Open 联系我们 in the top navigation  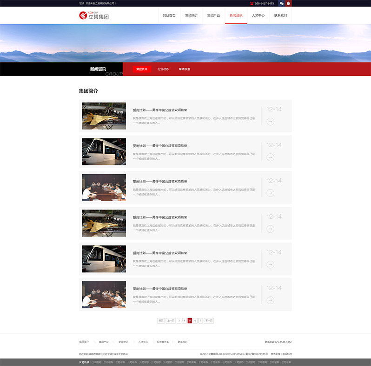pyautogui.click(x=280, y=15)
